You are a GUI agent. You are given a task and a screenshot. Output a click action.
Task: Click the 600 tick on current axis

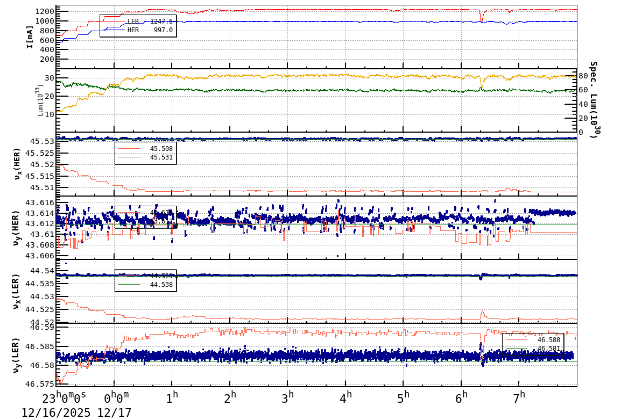coord(47,40)
